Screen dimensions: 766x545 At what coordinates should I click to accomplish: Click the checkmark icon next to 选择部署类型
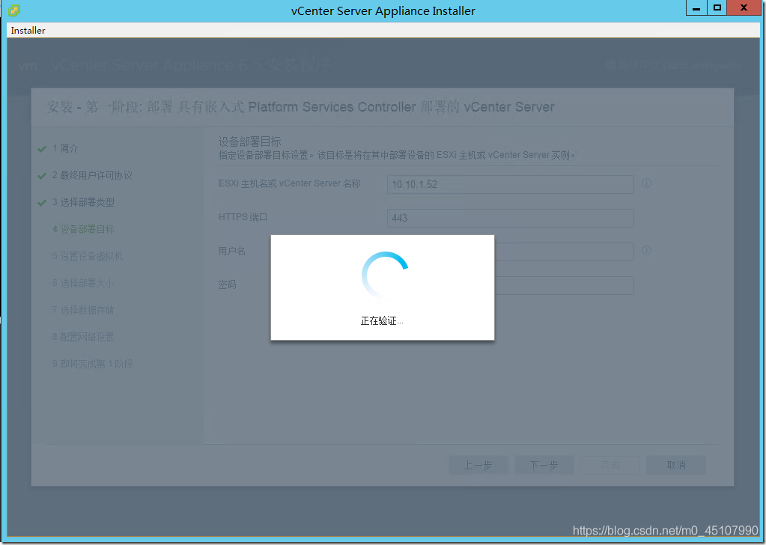[42, 203]
